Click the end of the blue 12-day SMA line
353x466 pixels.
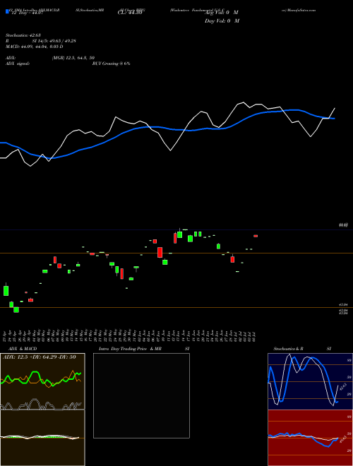(x=334, y=119)
